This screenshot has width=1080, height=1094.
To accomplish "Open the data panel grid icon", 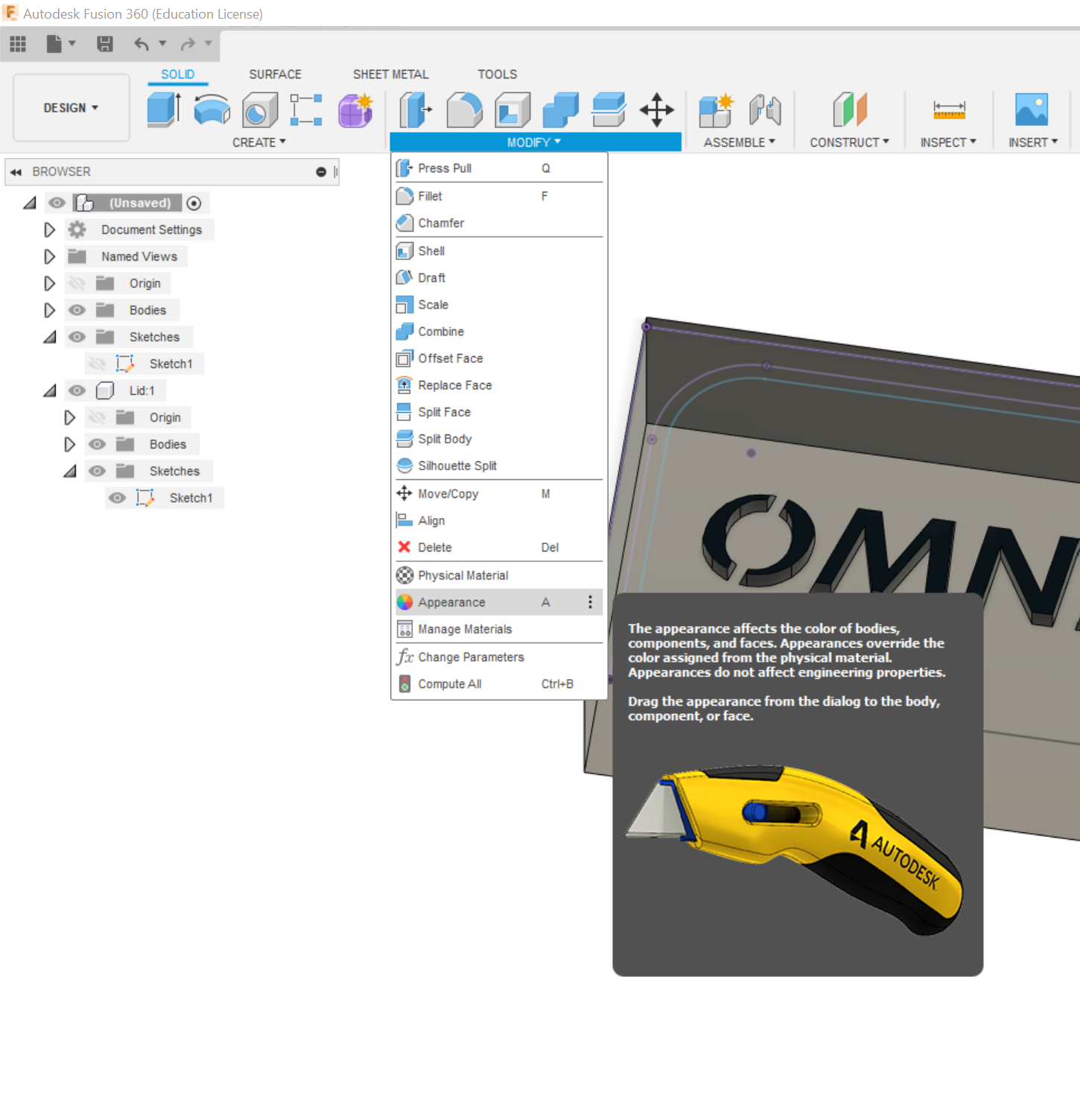I will (x=18, y=44).
